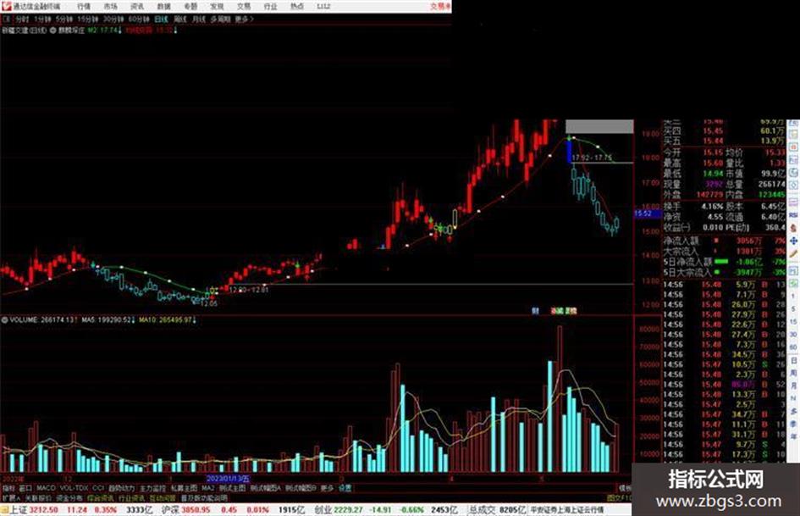The width and height of the screenshot is (800, 516).
Task: Click the down arrow after M2 value
Action: (x=120, y=31)
